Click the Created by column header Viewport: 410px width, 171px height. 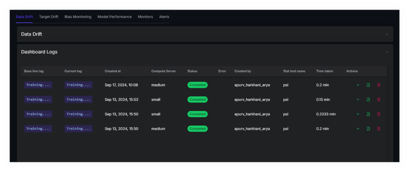click(243, 71)
